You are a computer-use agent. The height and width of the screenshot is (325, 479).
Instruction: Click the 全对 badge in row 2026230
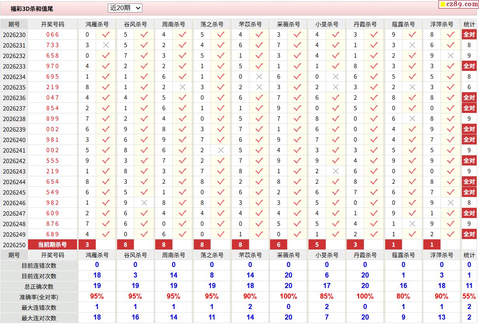469,35
